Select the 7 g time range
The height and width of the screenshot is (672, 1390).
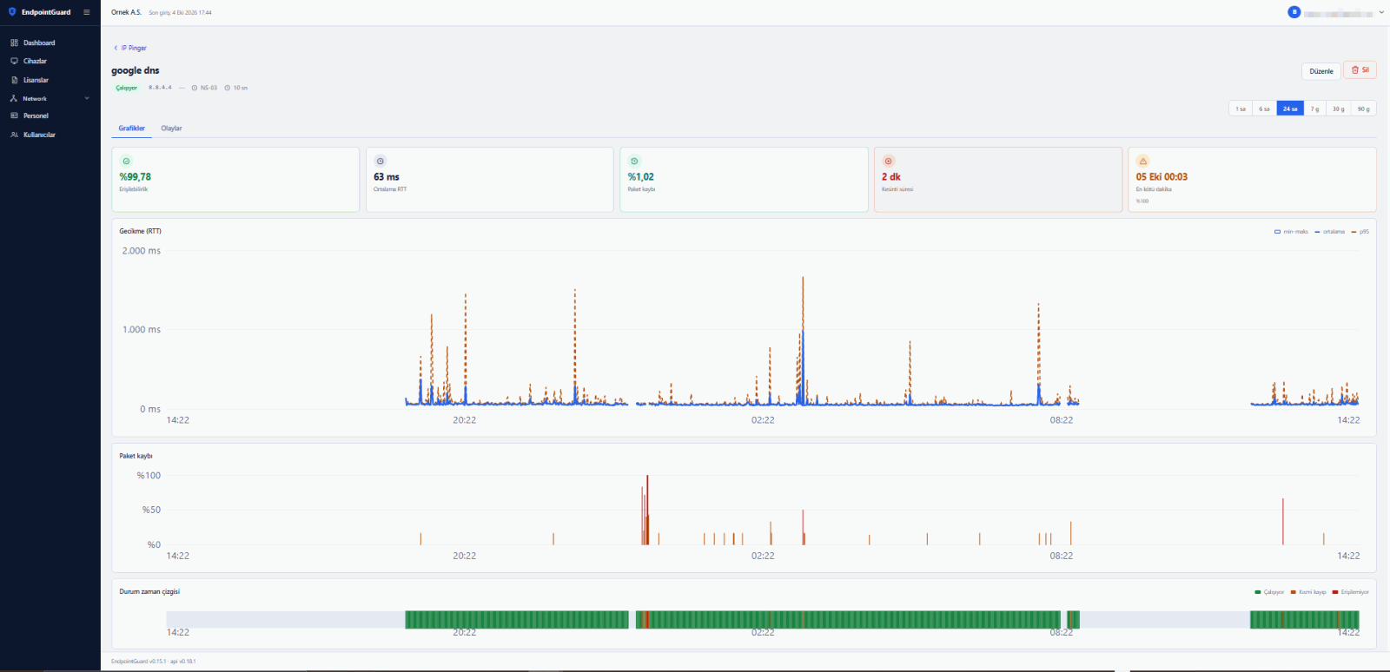[1315, 109]
